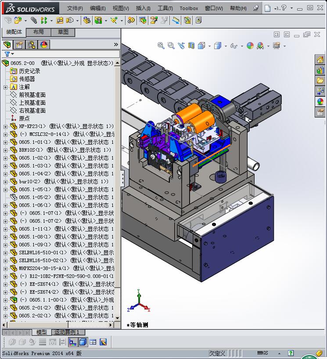Select the 模型 tab

coord(42,332)
